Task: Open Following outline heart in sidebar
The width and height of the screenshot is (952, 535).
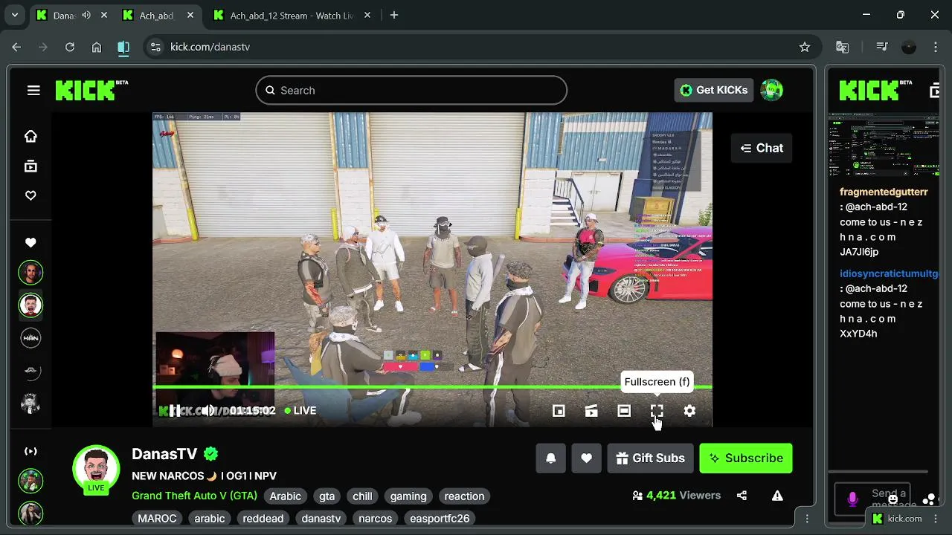Action: pyautogui.click(x=30, y=195)
